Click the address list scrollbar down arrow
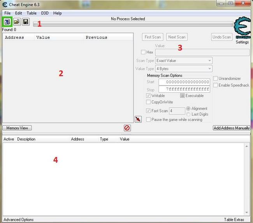The height and width of the screenshot is (223, 253). (247, 213)
